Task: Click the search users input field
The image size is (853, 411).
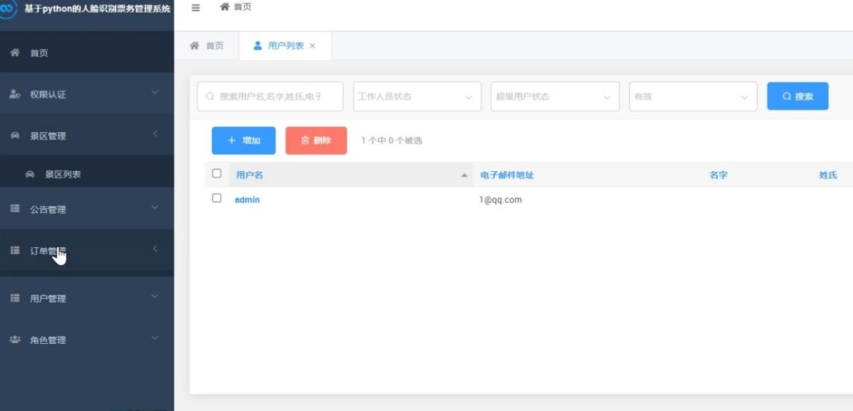Action: point(269,96)
